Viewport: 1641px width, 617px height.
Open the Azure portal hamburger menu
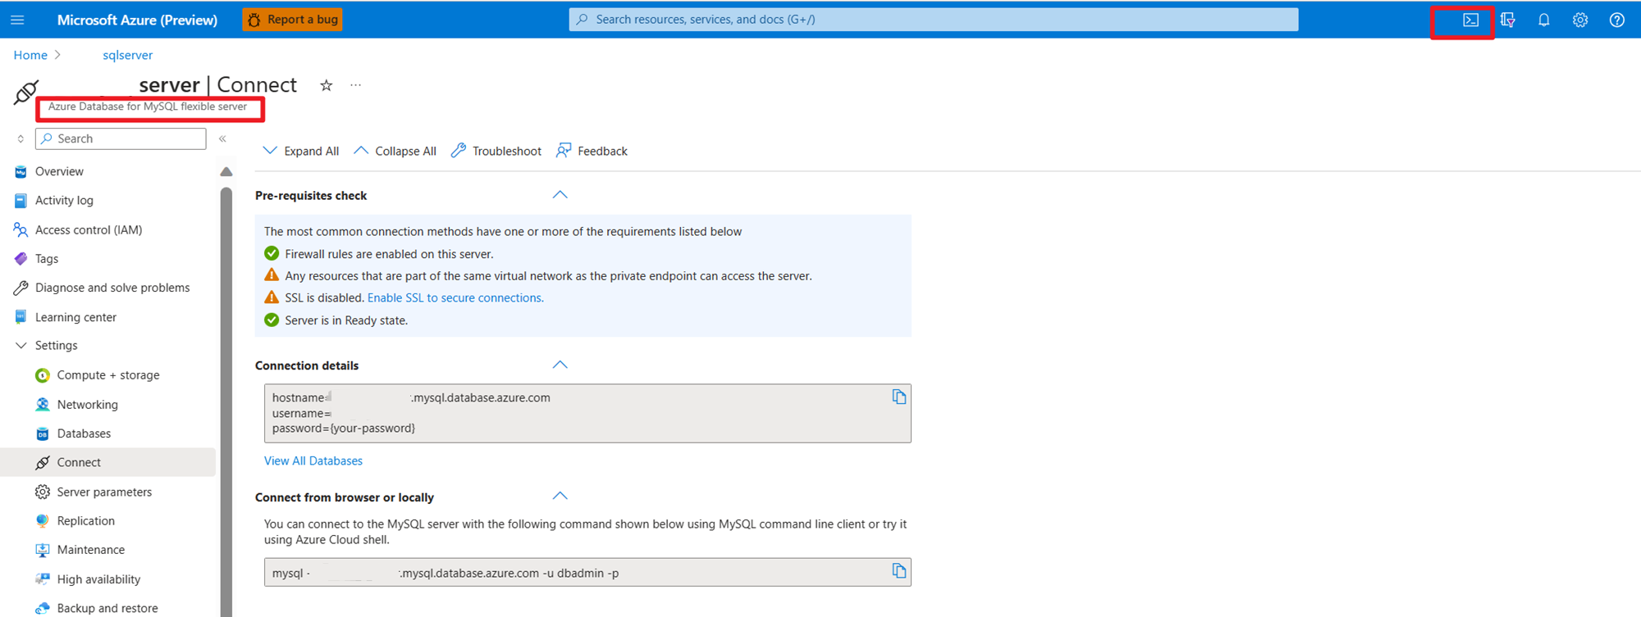coord(17,20)
